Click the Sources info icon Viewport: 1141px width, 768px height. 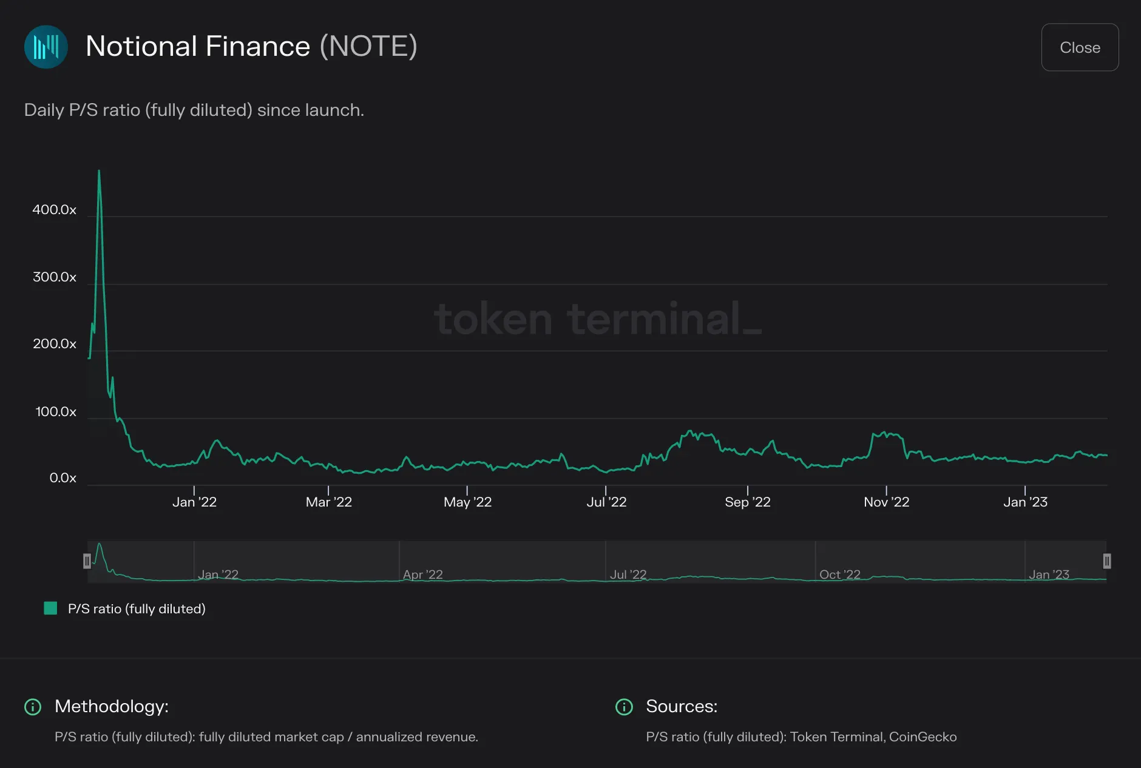point(624,707)
